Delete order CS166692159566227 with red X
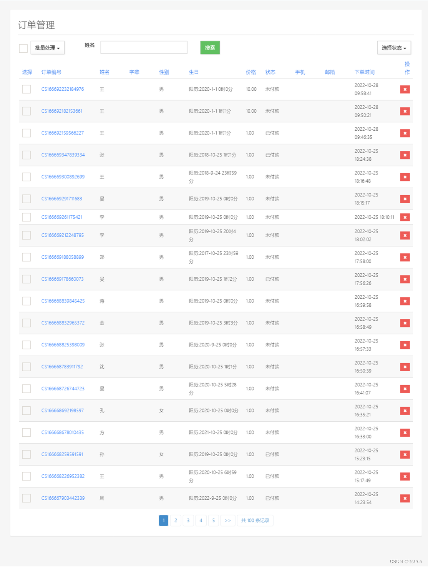Image resolution: width=428 pixels, height=567 pixels. click(405, 133)
